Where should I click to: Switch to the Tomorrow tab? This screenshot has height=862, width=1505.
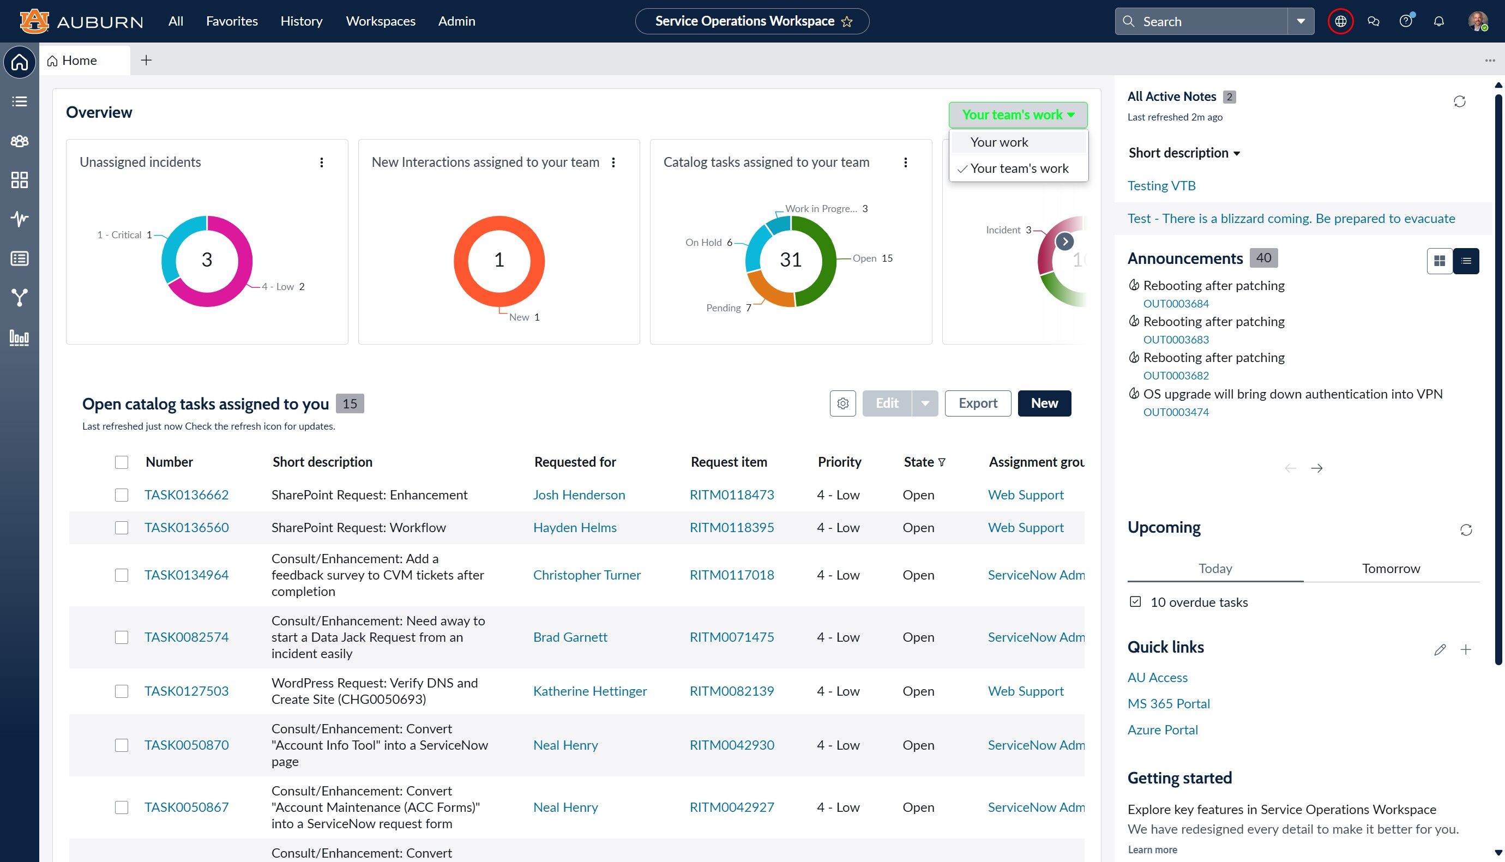point(1390,568)
